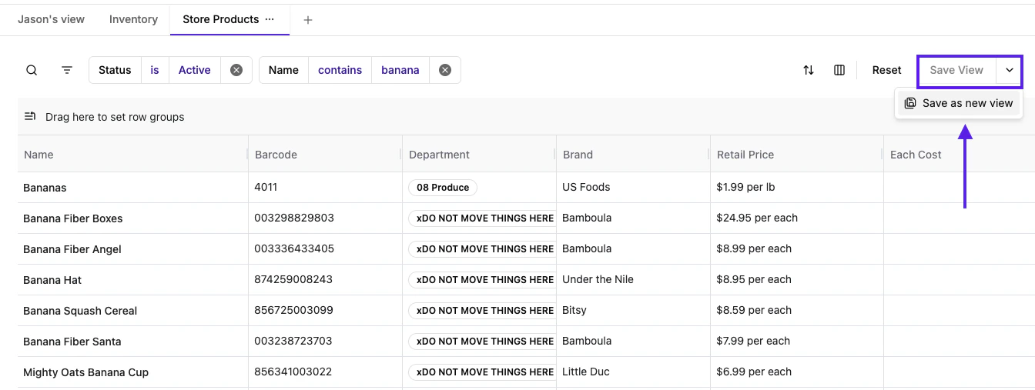Change the 'contains' operator in Name filter
The height and width of the screenshot is (390, 1035).
tap(340, 70)
